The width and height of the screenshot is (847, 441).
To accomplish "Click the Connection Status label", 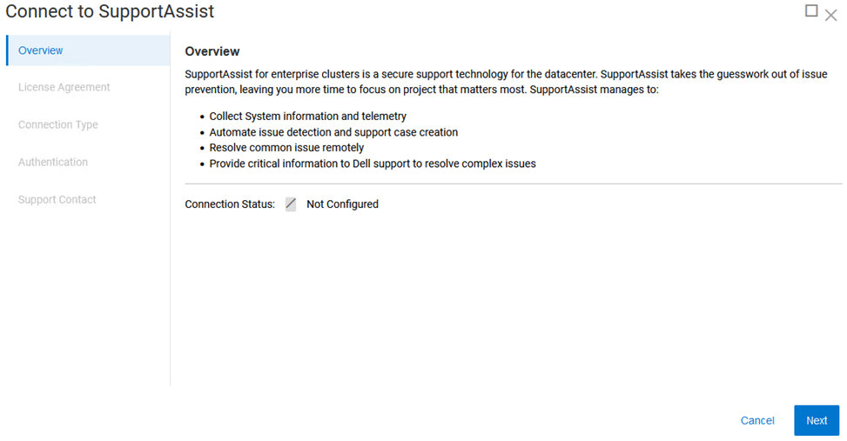I will tap(230, 204).
